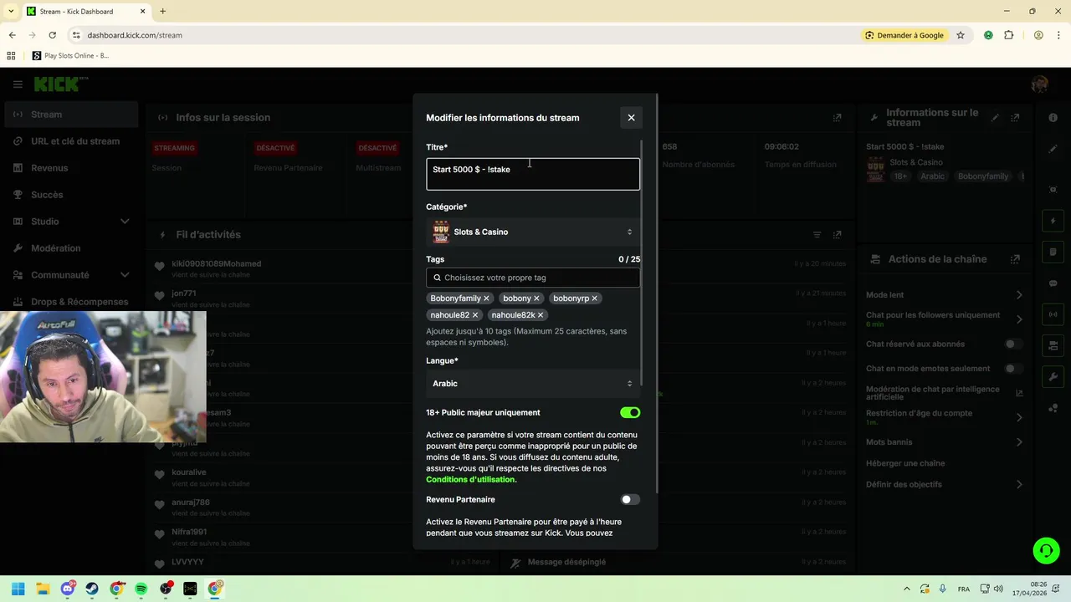Image resolution: width=1071 pixels, height=602 pixels.
Task: Click the chat bubble icon in right toolbar
Action: [x=1053, y=283]
